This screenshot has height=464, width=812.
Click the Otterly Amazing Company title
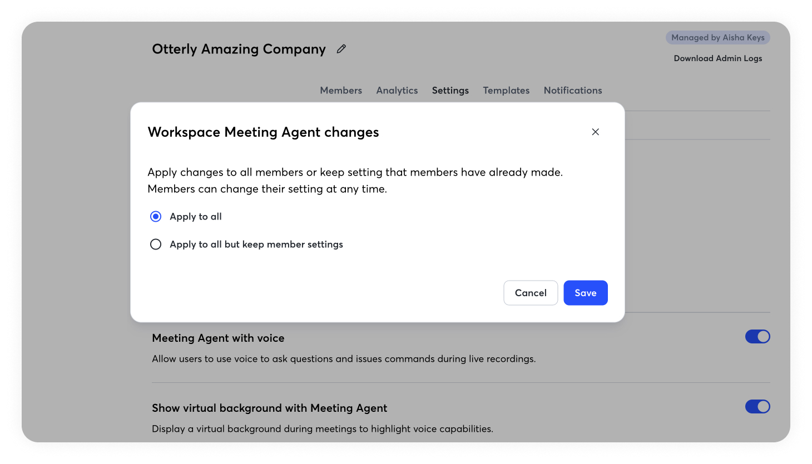coord(239,49)
